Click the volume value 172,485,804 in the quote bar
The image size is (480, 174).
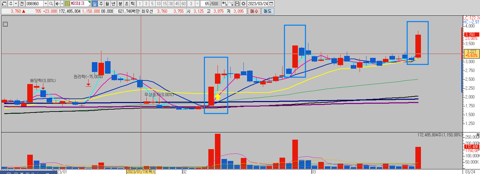pos(70,11)
